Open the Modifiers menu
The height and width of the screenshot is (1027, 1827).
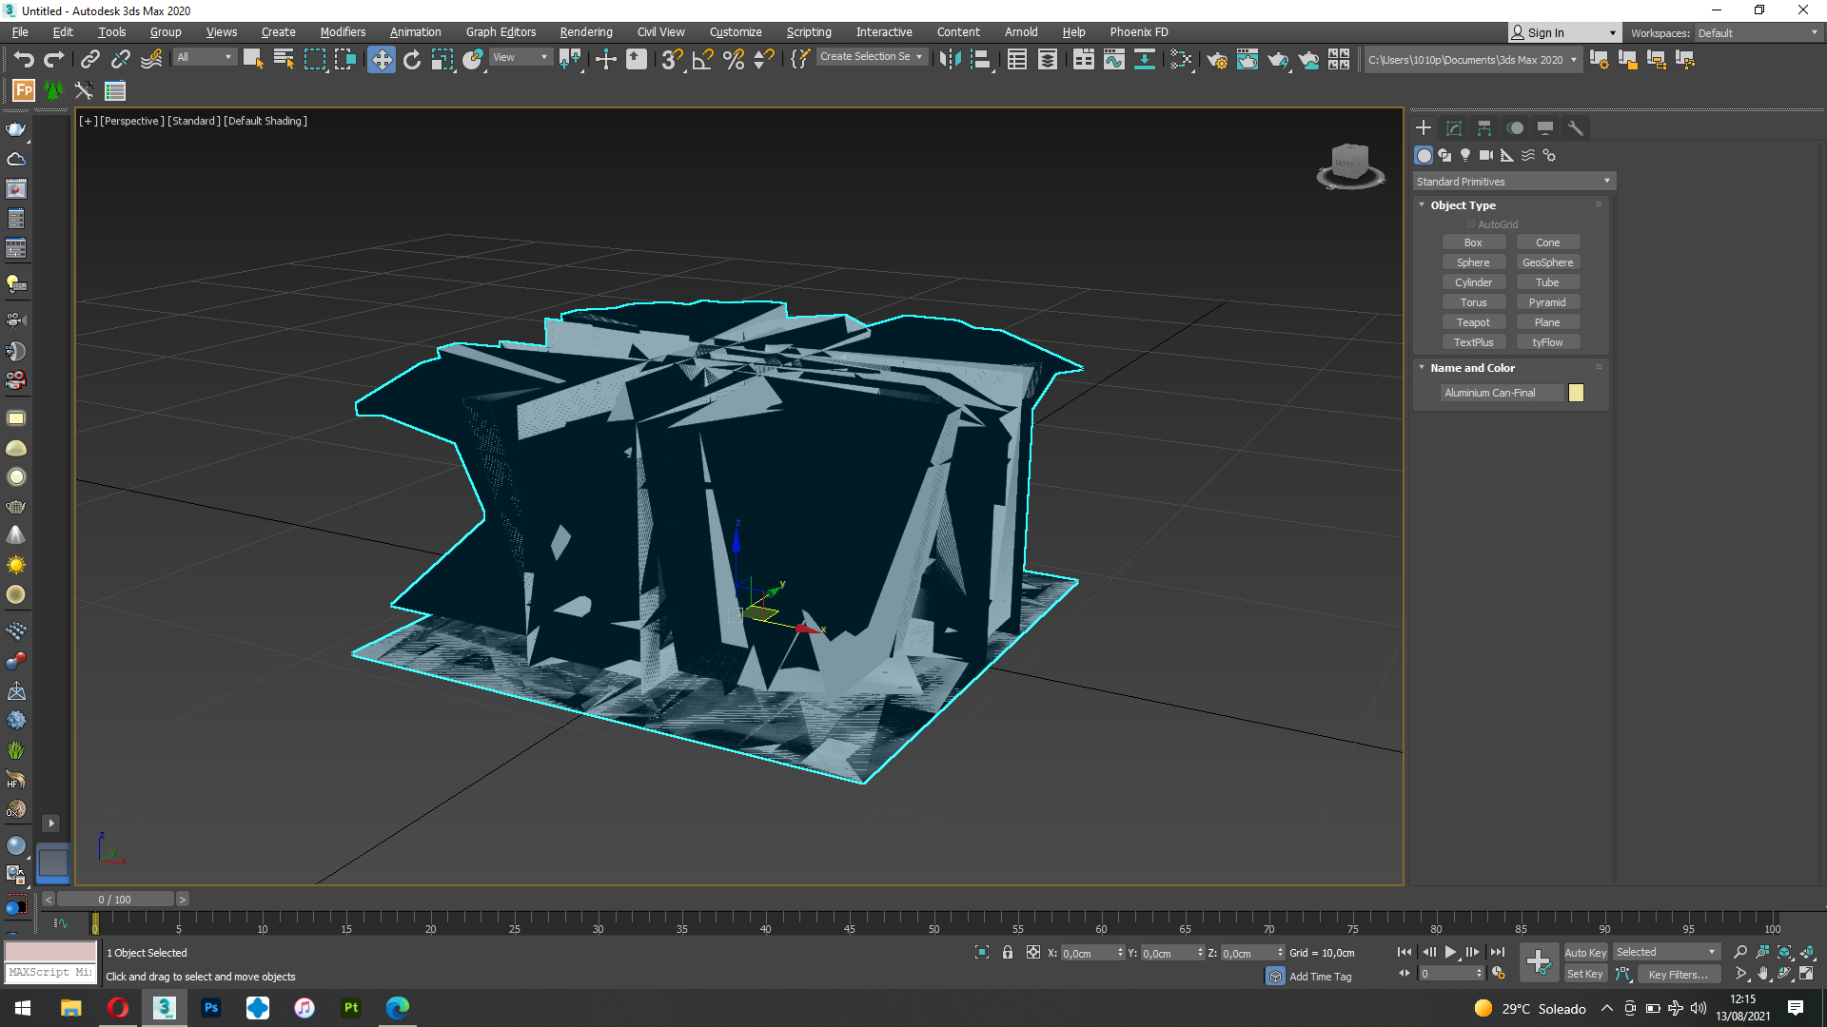(343, 32)
